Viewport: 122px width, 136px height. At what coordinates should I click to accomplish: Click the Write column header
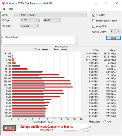click(x=96, y=50)
